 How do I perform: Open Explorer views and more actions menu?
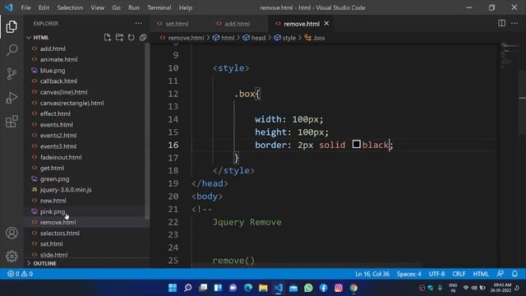click(139, 23)
